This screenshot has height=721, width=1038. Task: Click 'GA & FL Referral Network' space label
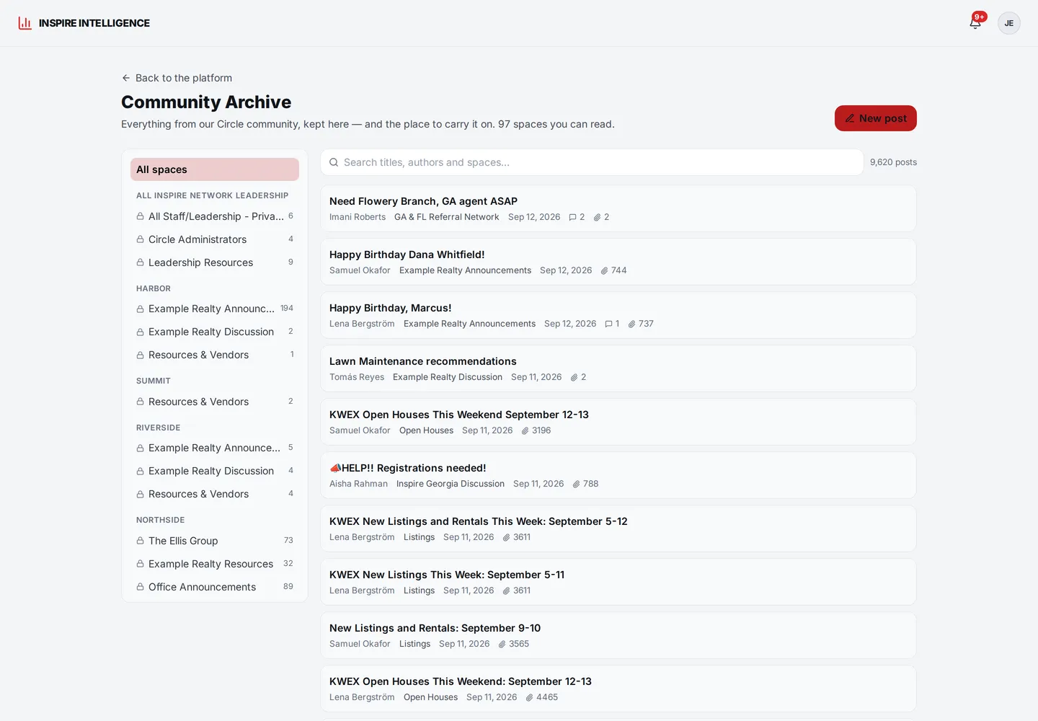447,217
